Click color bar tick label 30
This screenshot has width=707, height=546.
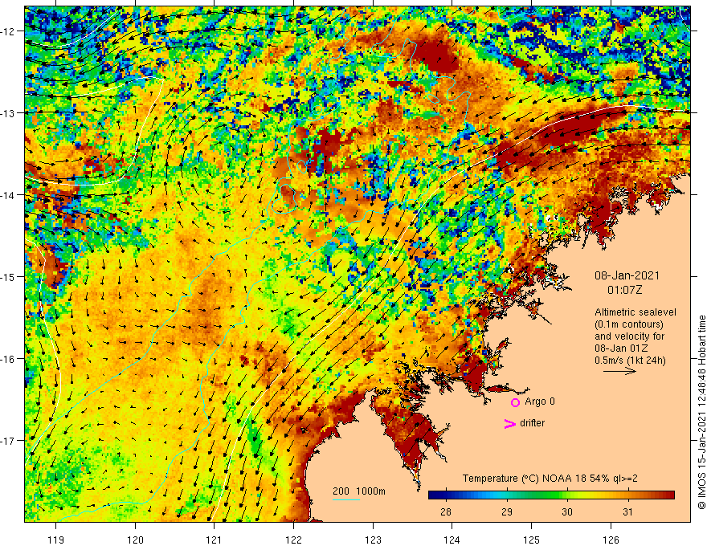(x=567, y=511)
